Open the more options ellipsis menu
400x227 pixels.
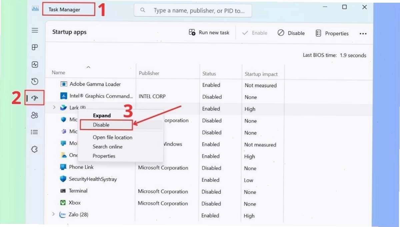click(363, 34)
